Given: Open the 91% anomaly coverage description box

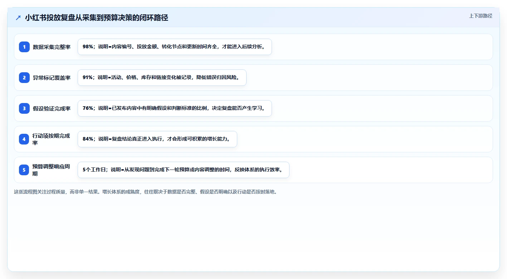Looking at the screenshot, I should tap(162, 78).
